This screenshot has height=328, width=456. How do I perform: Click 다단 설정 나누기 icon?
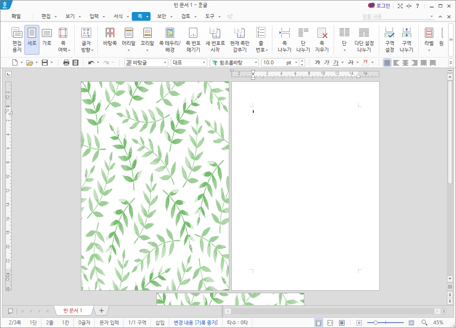pyautogui.click(x=364, y=39)
